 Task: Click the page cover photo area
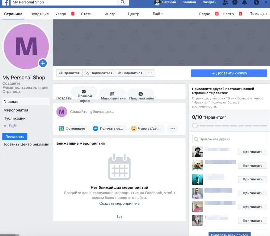pos(162,43)
